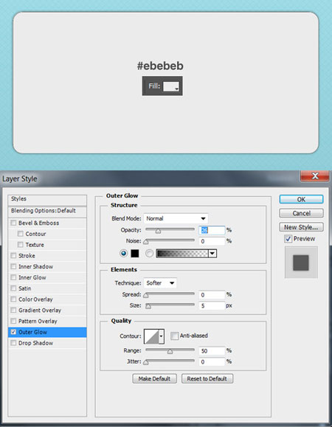Click the Spread percent field

[212, 295]
